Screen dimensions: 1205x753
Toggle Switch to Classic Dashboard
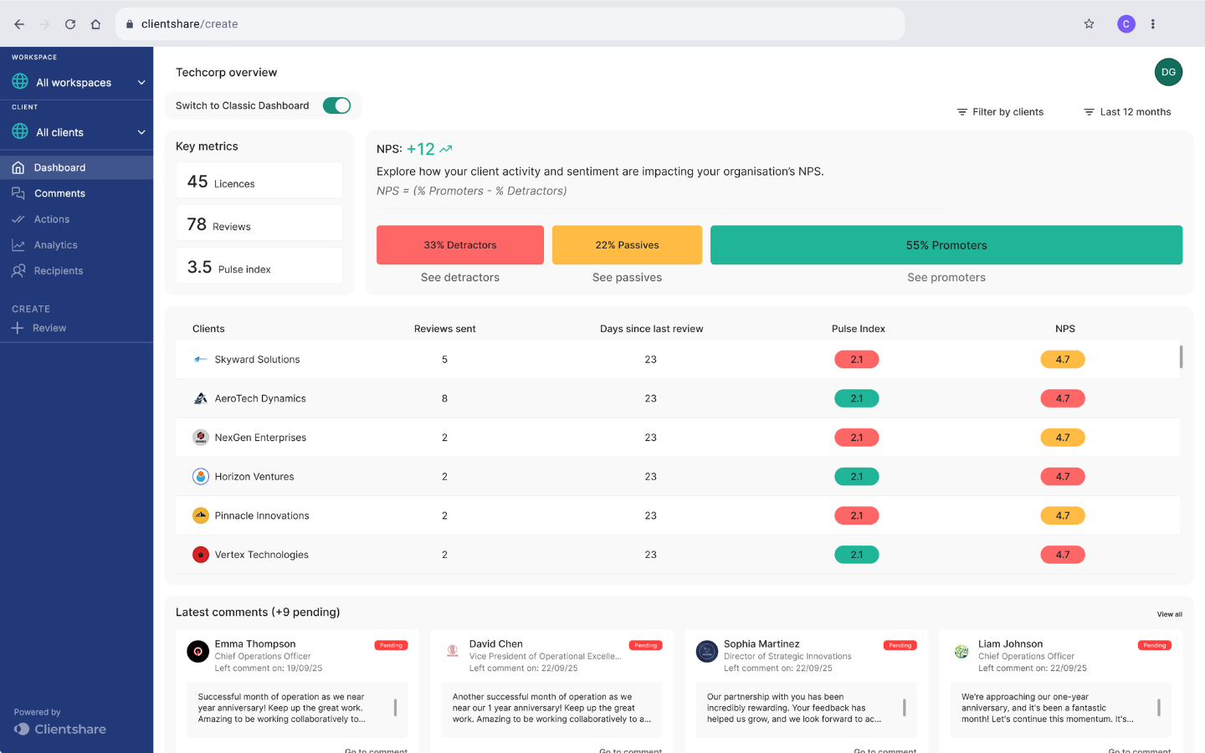click(x=336, y=105)
